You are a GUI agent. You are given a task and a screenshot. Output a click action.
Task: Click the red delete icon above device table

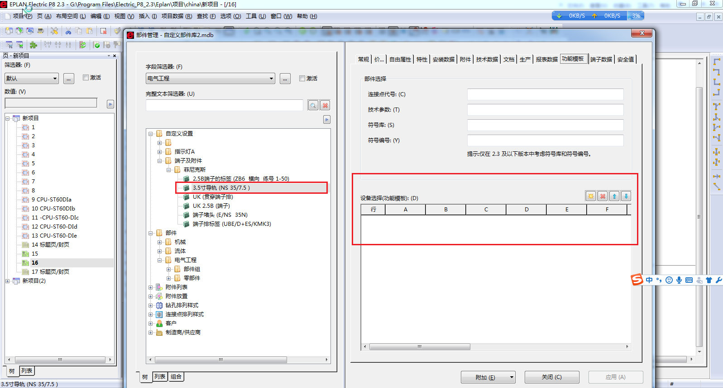click(x=603, y=196)
